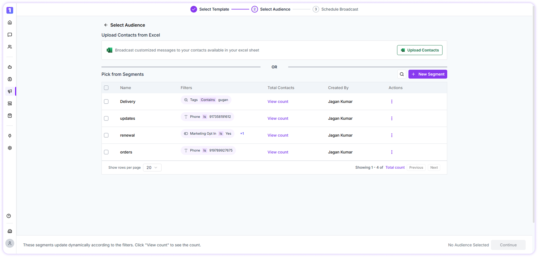
Task: Open actions menu for Delivery segment
Action: point(392,101)
